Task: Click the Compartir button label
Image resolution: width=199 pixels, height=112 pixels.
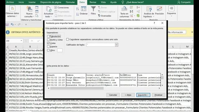Action: pyautogui.click(x=186, y=2)
